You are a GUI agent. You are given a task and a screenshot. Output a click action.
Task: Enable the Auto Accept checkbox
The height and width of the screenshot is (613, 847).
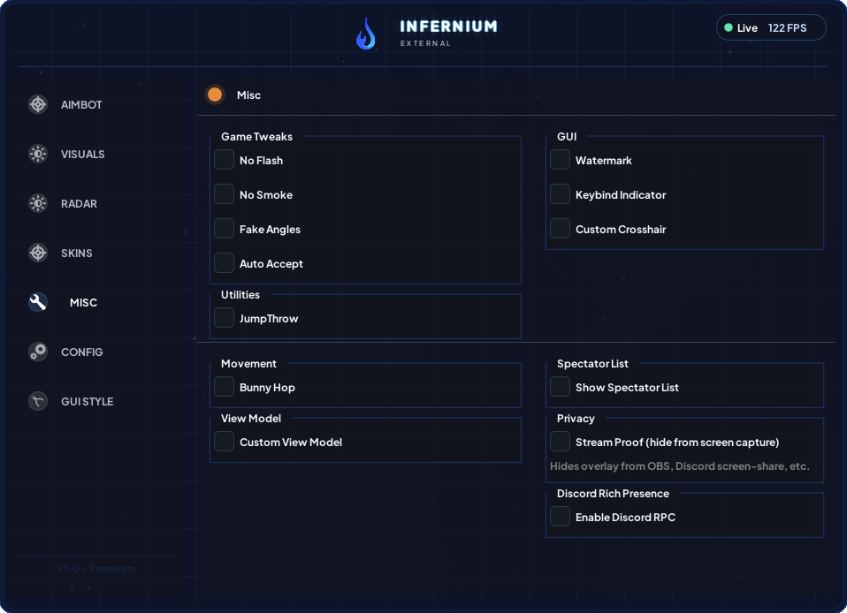[224, 263]
